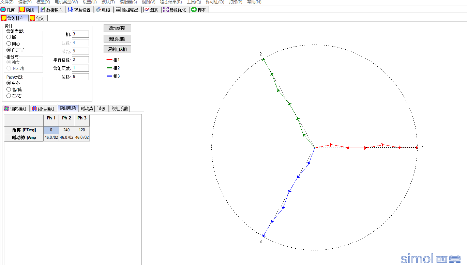This screenshot has width=467, height=265.
Task: Open the 工具(Q) menu
Action: point(194,2)
